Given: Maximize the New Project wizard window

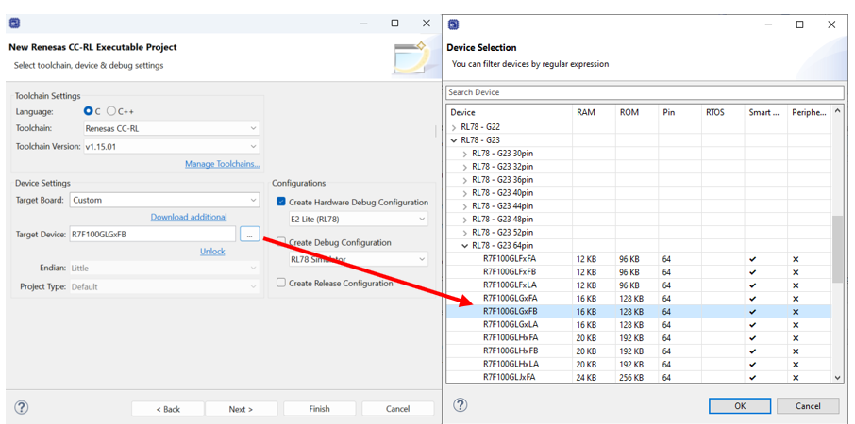Looking at the screenshot, I should tap(394, 24).
